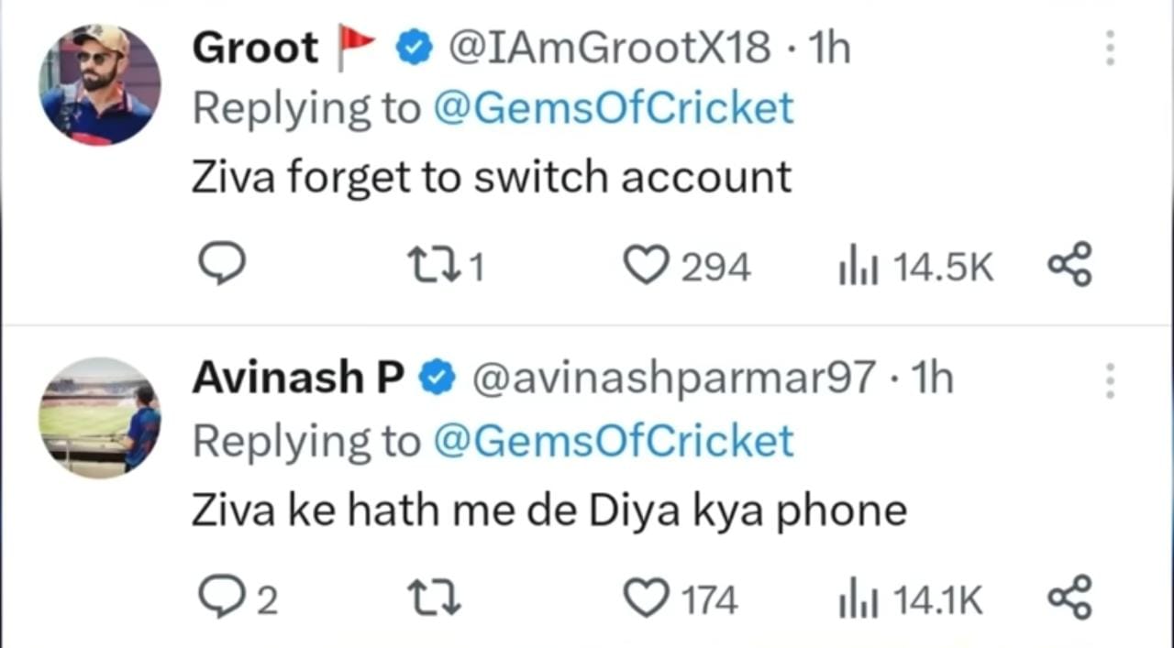
Task: Open Groot's profile picture
Action: (100, 84)
